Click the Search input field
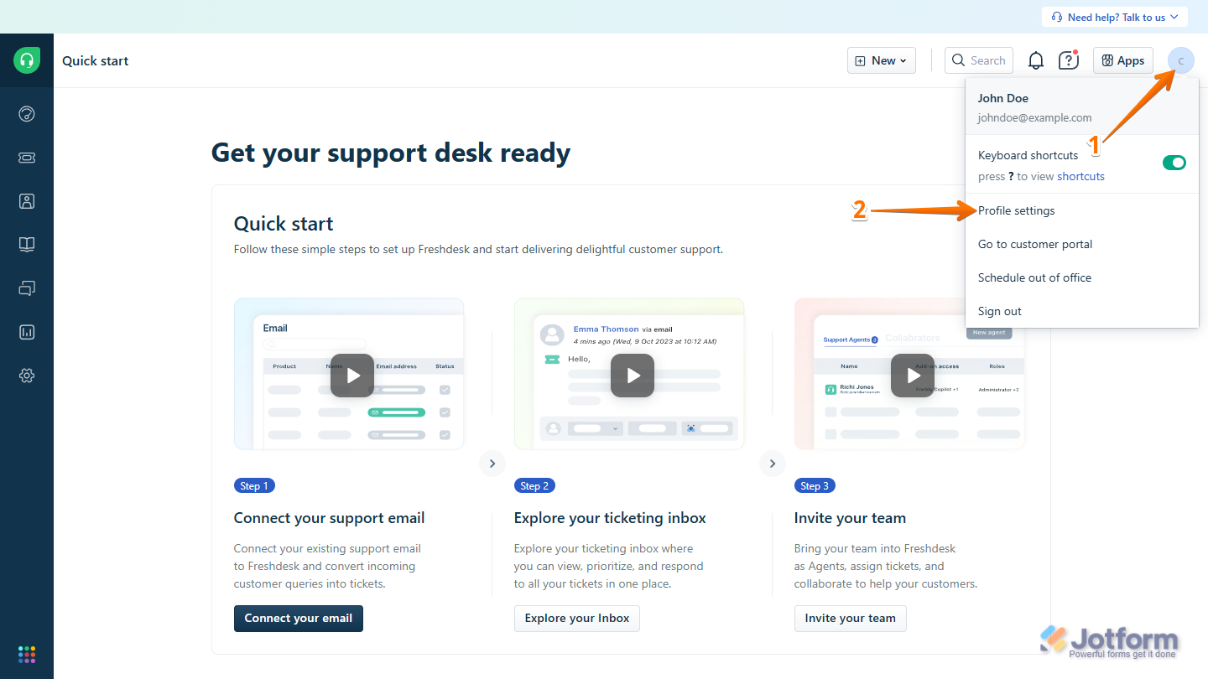 (x=979, y=60)
